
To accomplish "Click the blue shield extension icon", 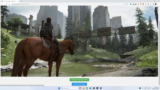I will pyautogui.click(x=138, y=4).
